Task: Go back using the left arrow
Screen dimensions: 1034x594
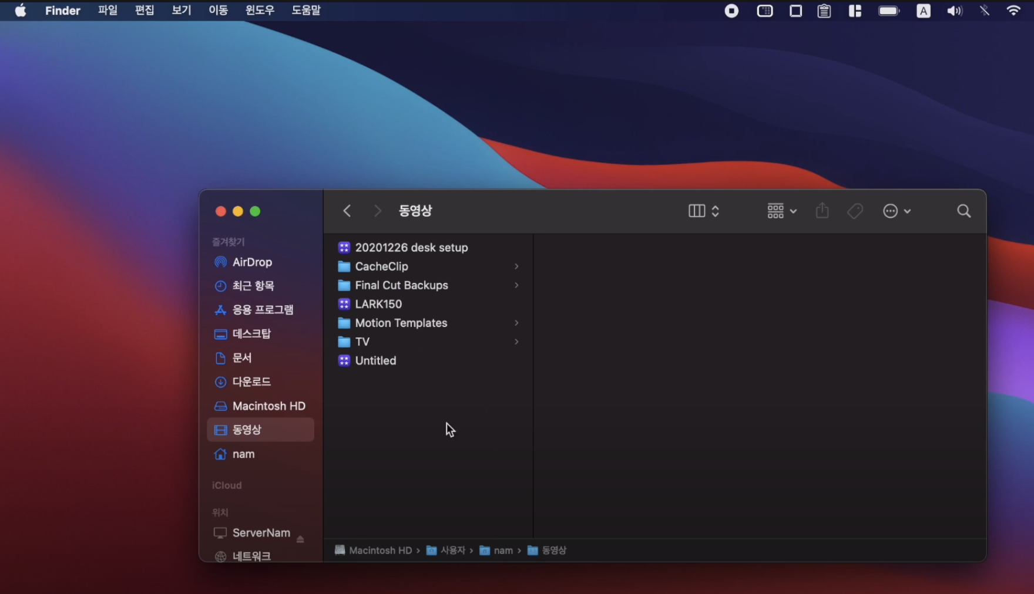Action: 347,211
